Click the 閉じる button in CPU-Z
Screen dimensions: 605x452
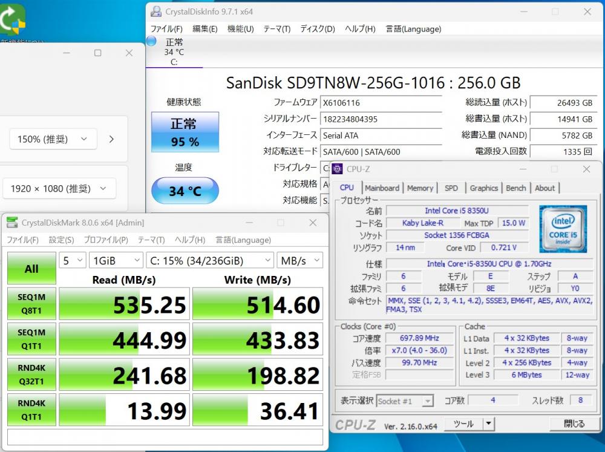click(x=574, y=424)
